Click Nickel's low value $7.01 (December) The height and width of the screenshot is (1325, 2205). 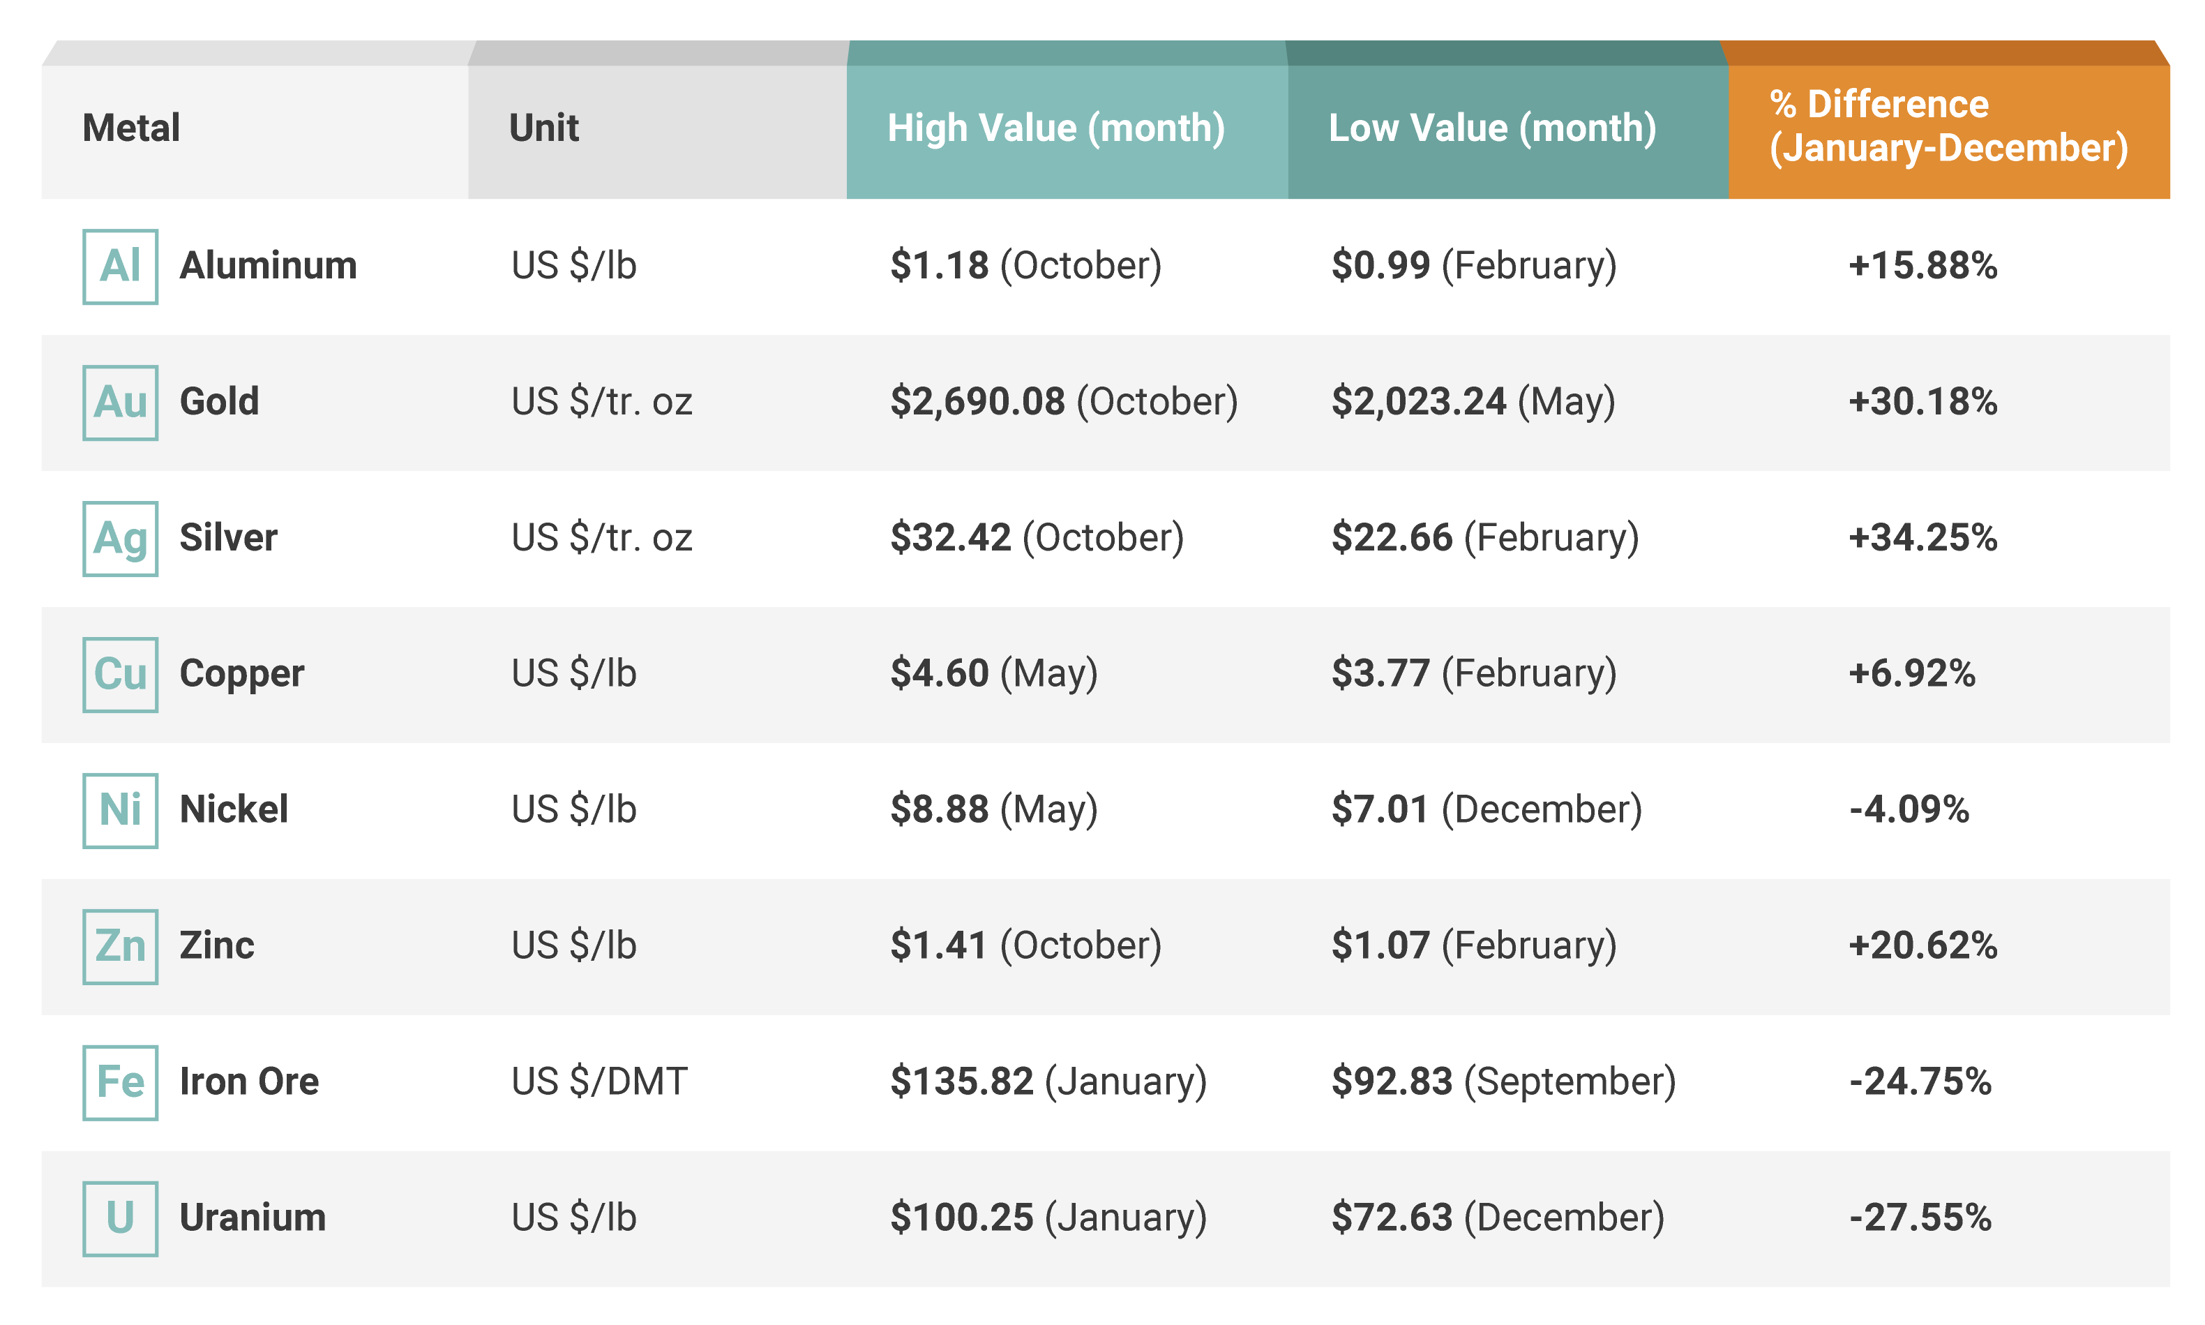(x=1486, y=809)
